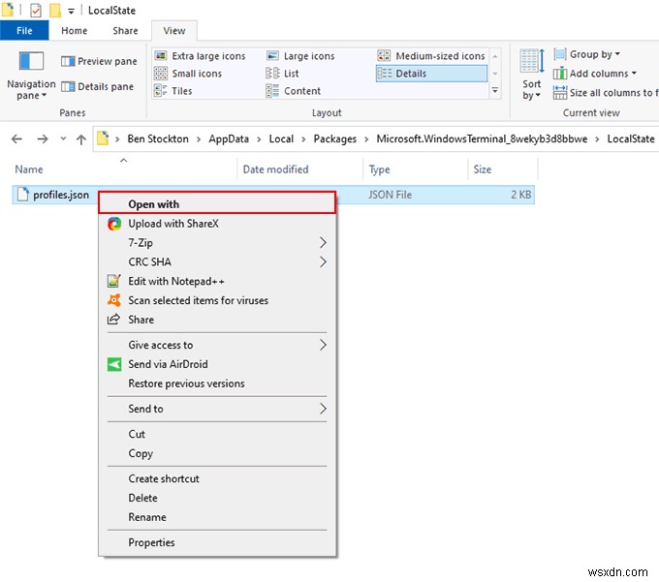Viewport: 659px width, 582px height.
Task: Choose Small icons layout
Action: pyautogui.click(x=188, y=74)
